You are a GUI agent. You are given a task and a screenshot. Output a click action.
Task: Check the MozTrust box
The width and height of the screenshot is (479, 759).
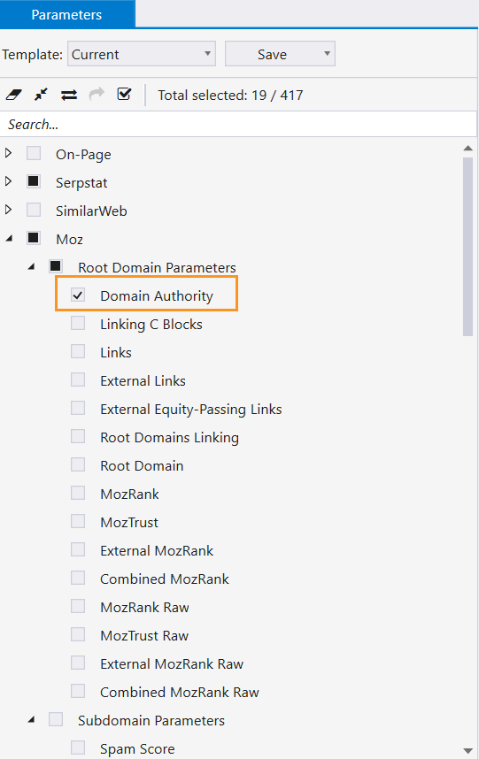tap(78, 521)
